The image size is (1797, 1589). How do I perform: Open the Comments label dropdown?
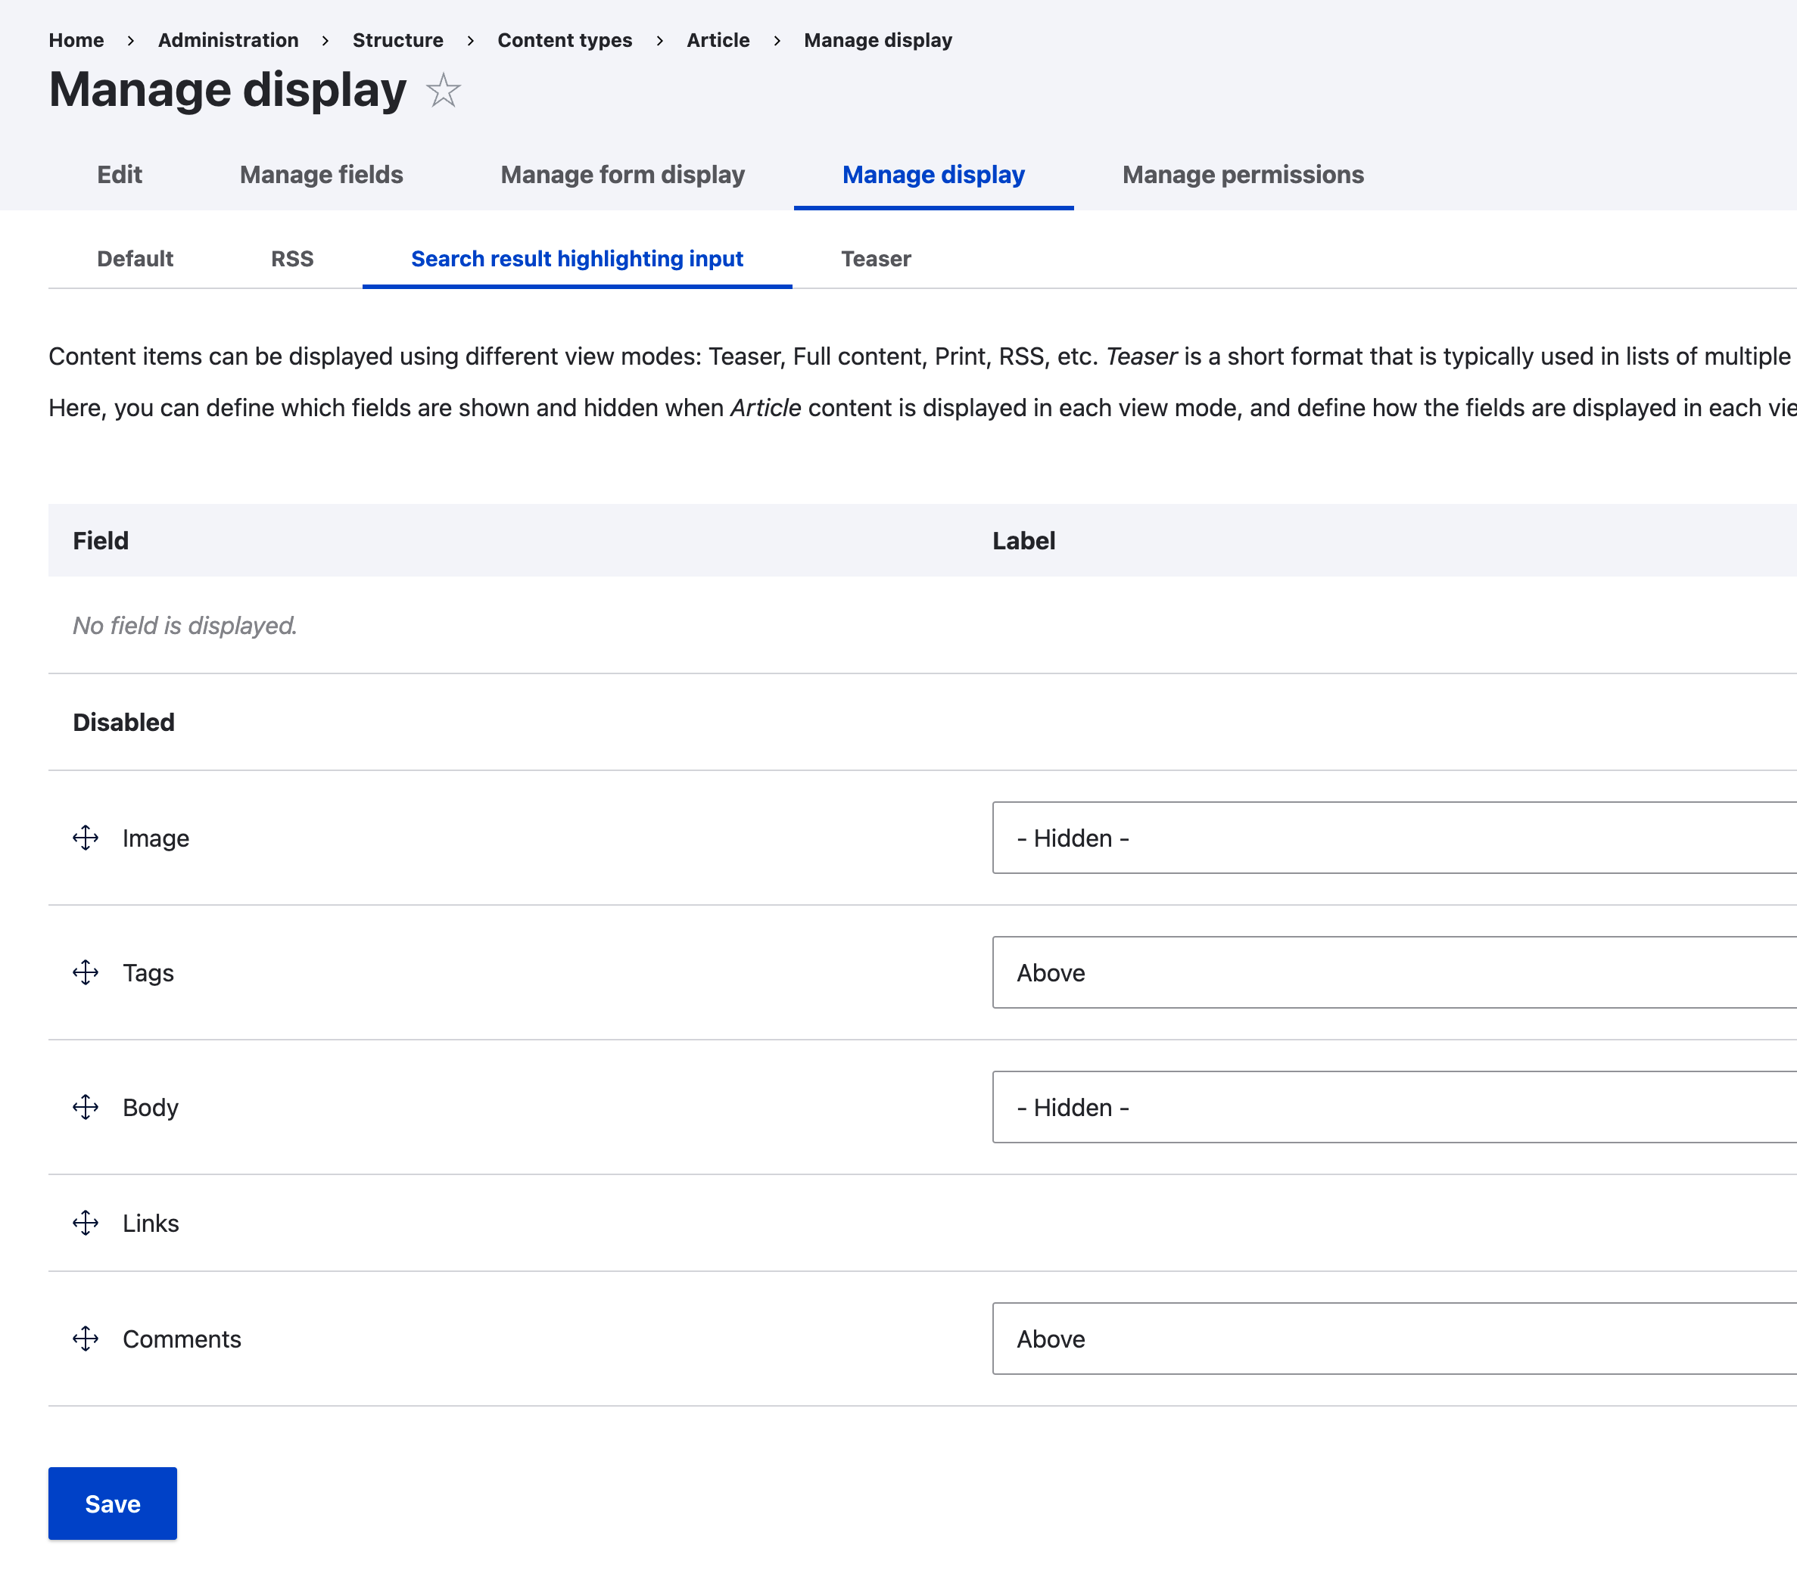[x=1393, y=1339]
